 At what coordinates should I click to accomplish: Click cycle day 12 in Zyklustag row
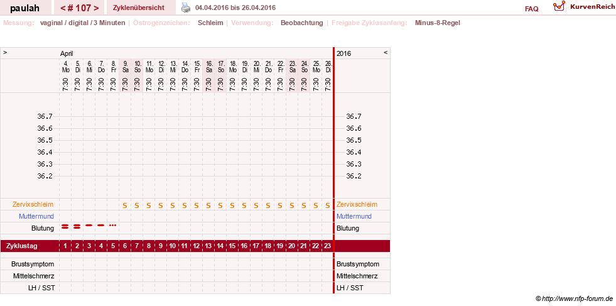(197, 246)
